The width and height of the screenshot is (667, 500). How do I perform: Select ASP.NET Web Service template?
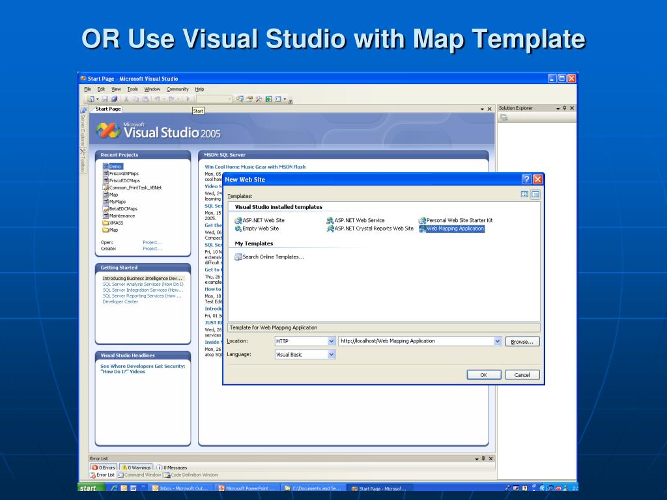coord(356,220)
